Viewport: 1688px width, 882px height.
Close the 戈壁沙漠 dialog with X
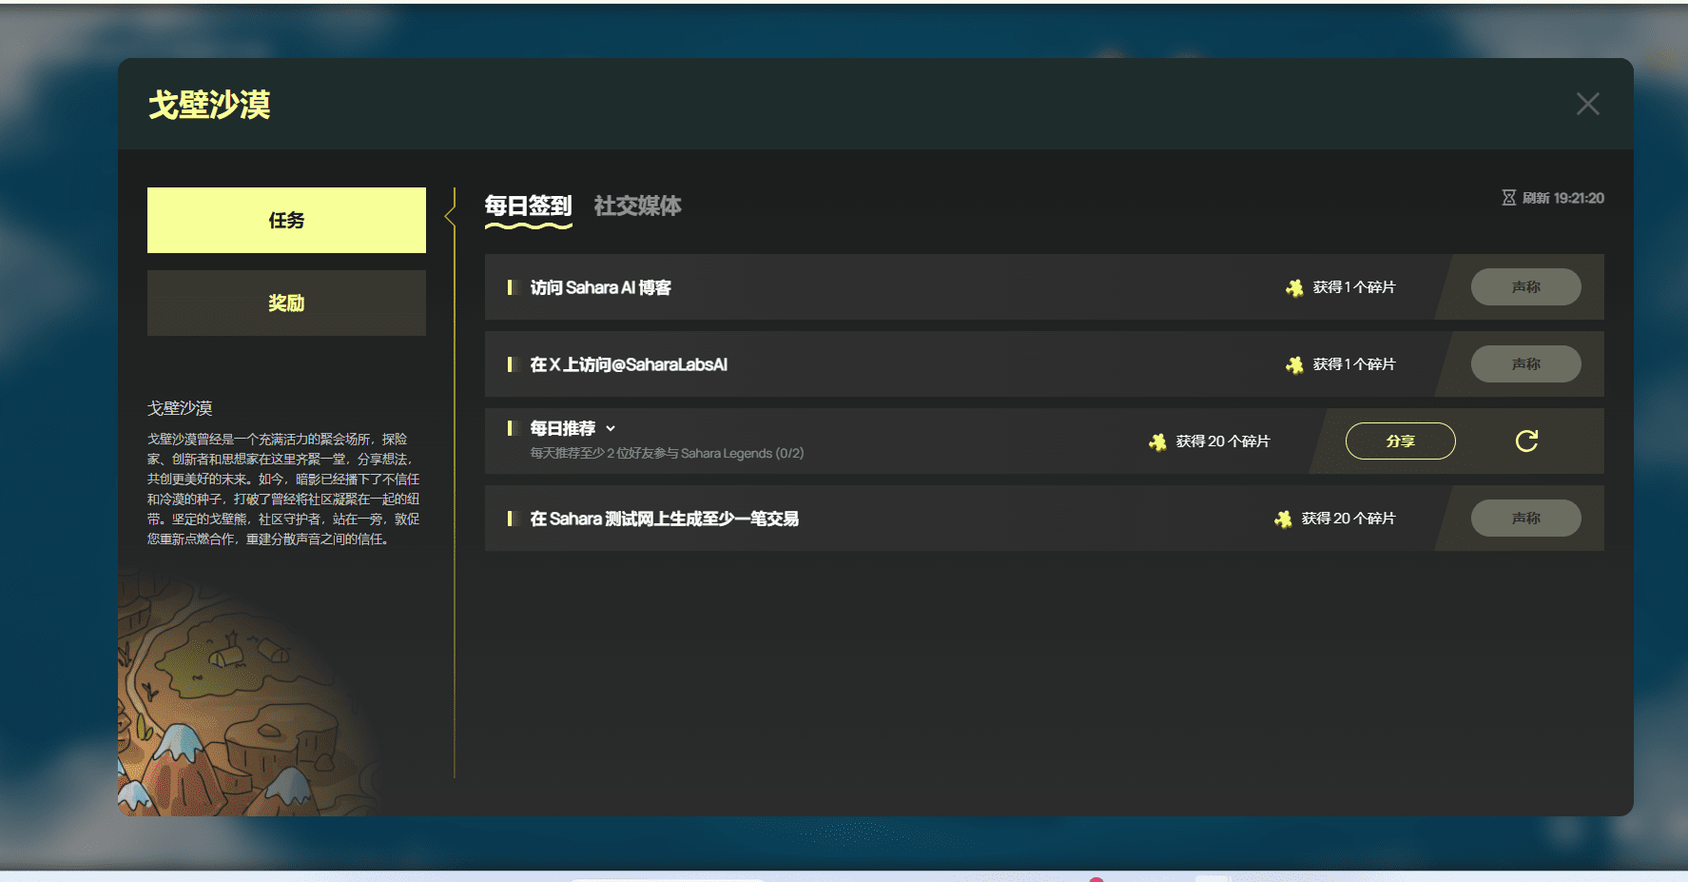1587,104
